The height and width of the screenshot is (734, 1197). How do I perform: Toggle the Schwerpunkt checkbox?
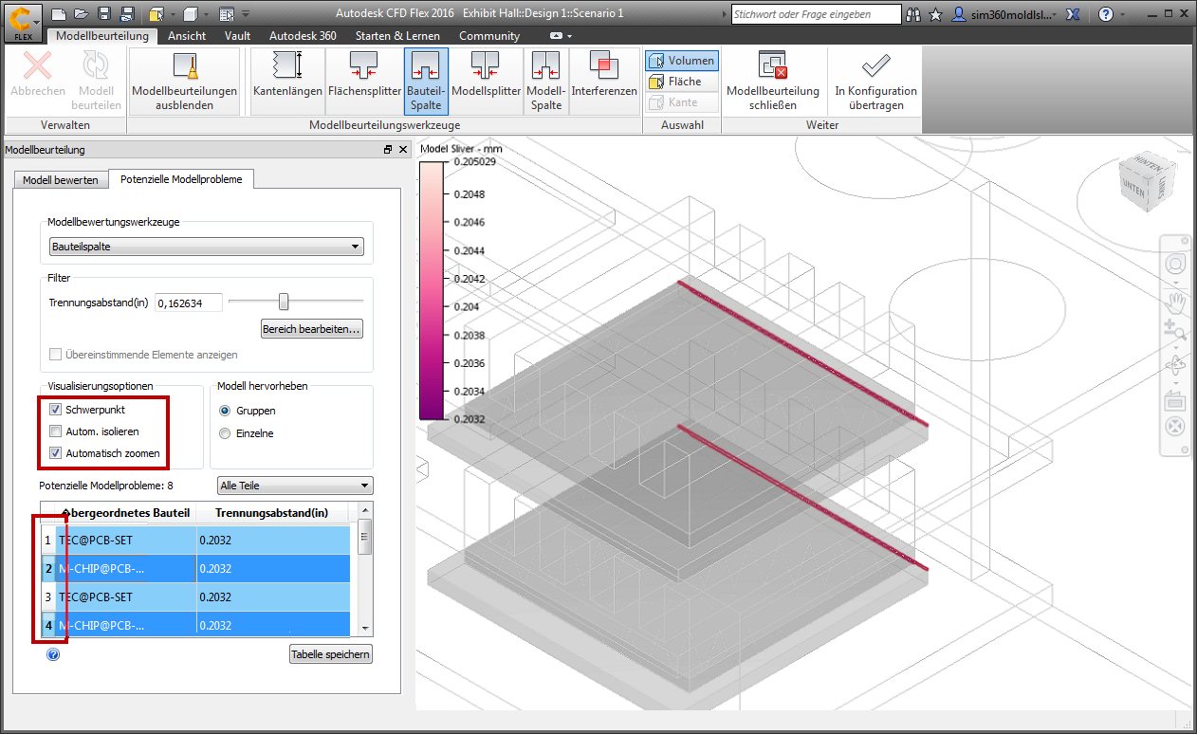[x=57, y=411]
